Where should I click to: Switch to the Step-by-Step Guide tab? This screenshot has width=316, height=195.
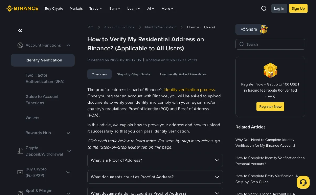(134, 74)
